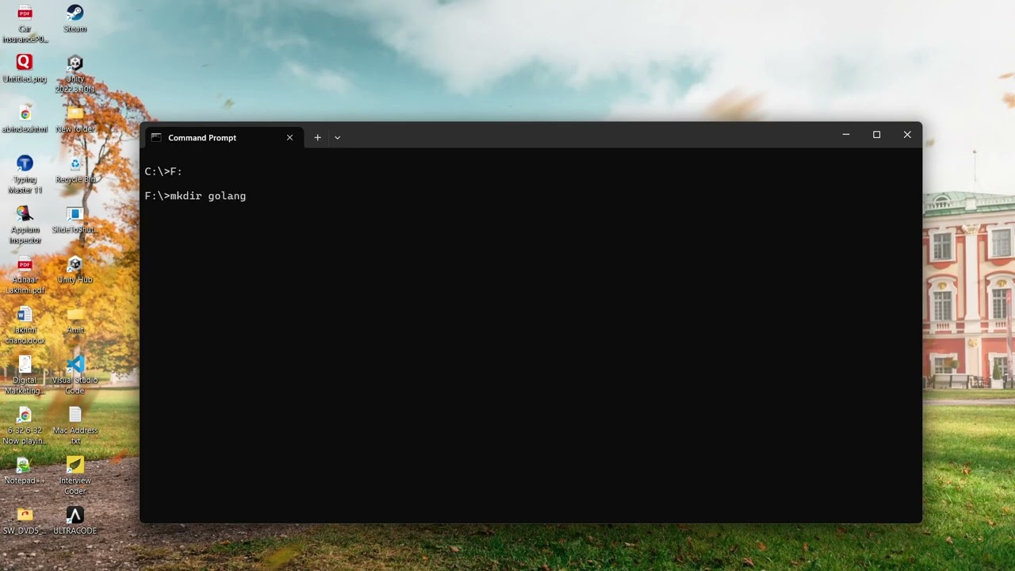Screen dimensions: 1015x571
Task: Select the Mac Address.txt file icon
Action: (x=75, y=415)
